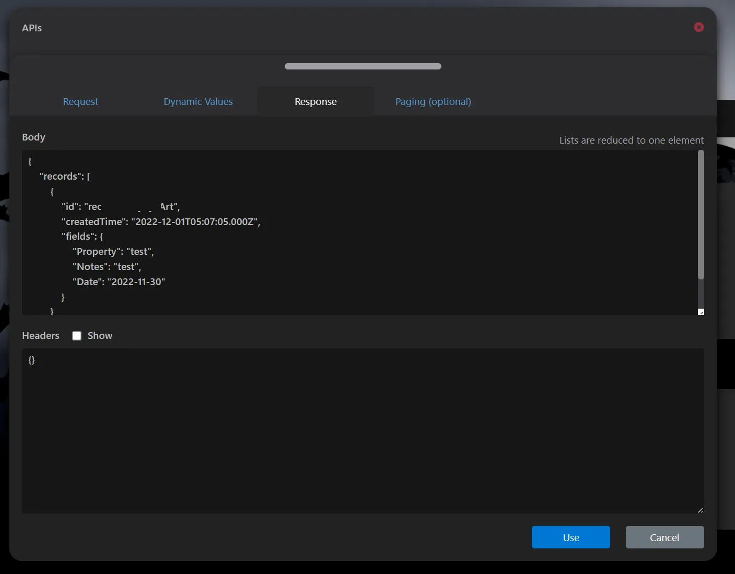
Task: Select the Response tab
Action: click(x=316, y=101)
